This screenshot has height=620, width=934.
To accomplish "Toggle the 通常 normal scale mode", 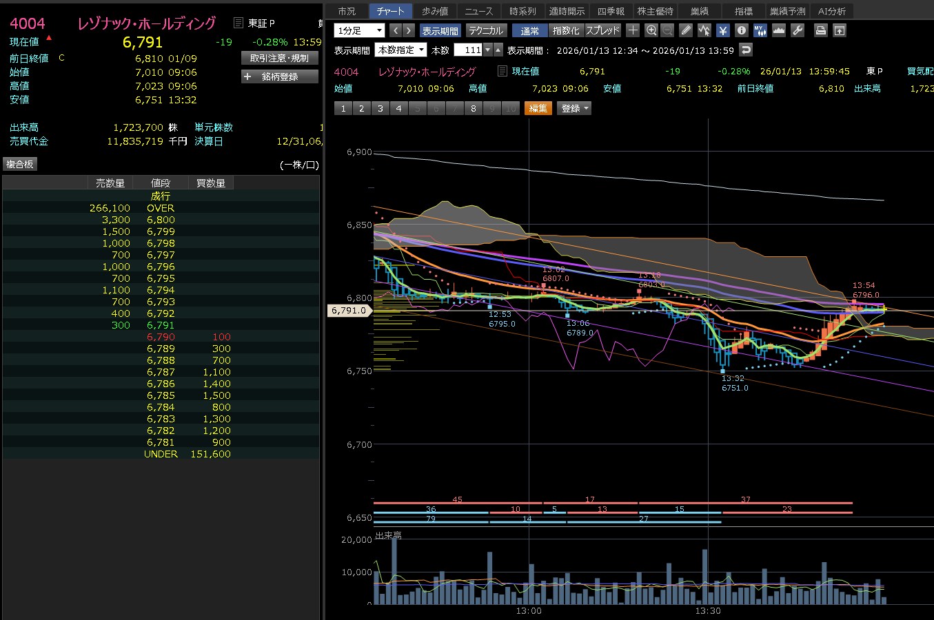I will point(529,30).
